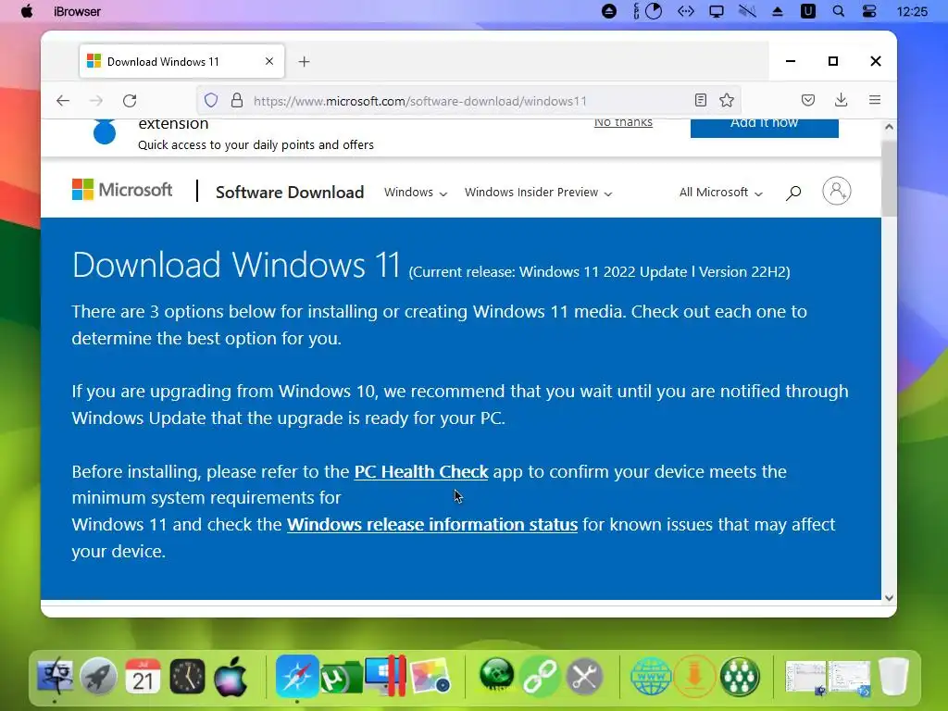948x711 pixels.
Task: Open the Clock app in the dock
Action: [x=187, y=676]
